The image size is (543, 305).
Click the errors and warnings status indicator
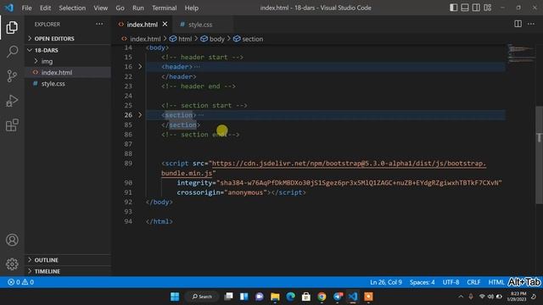coord(20,282)
